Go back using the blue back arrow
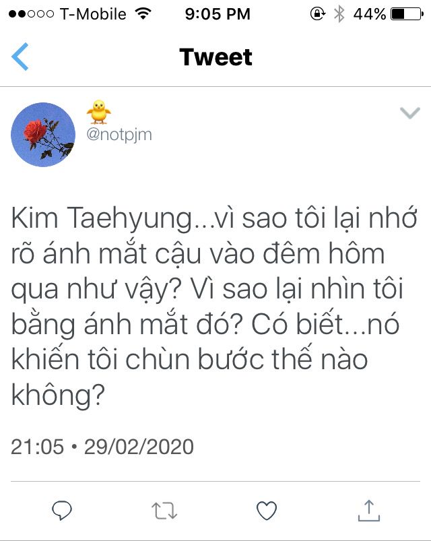Image resolution: width=431 pixels, height=541 pixels. click(x=20, y=57)
